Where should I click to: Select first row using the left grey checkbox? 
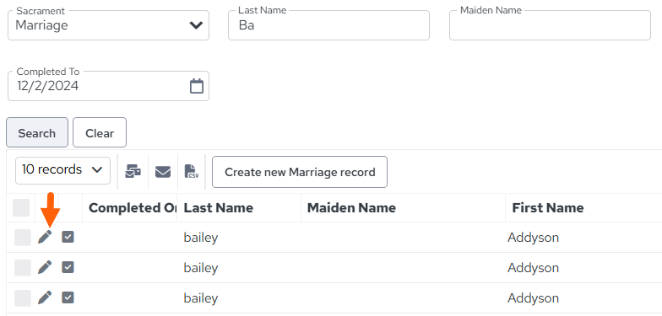(23, 238)
